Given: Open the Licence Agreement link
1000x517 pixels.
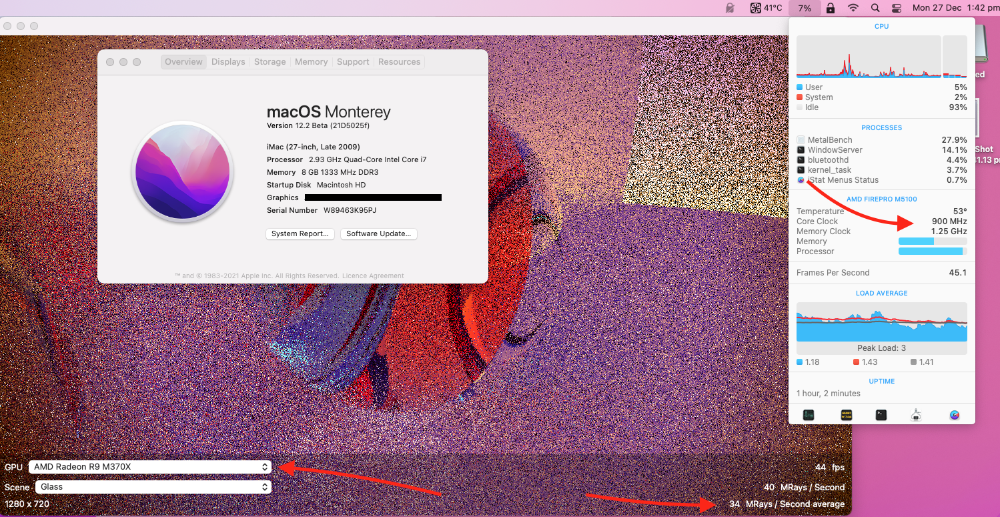Looking at the screenshot, I should (x=373, y=276).
